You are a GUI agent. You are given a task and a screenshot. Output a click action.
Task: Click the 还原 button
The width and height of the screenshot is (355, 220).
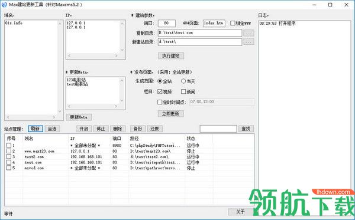[155, 129]
